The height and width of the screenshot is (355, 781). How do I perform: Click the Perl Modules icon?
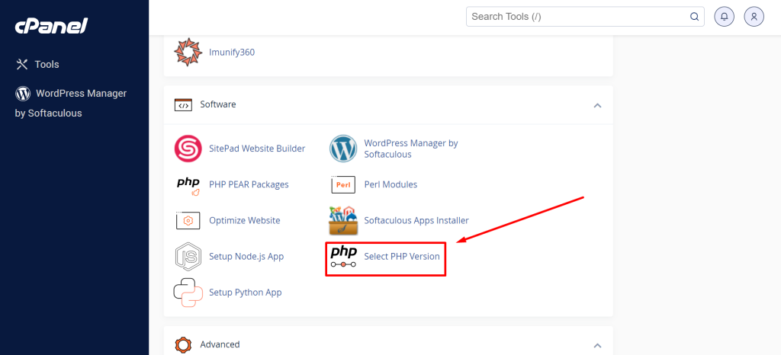coord(343,184)
